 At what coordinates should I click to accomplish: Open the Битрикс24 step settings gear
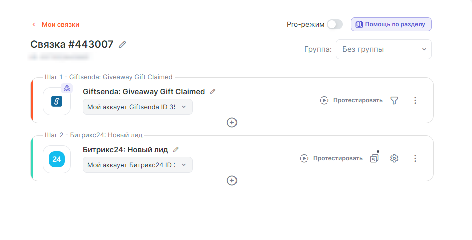click(x=394, y=158)
